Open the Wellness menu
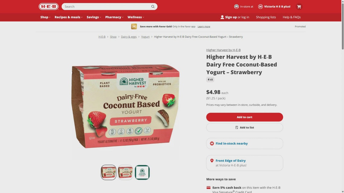The height and width of the screenshot is (193, 344). coord(136,17)
